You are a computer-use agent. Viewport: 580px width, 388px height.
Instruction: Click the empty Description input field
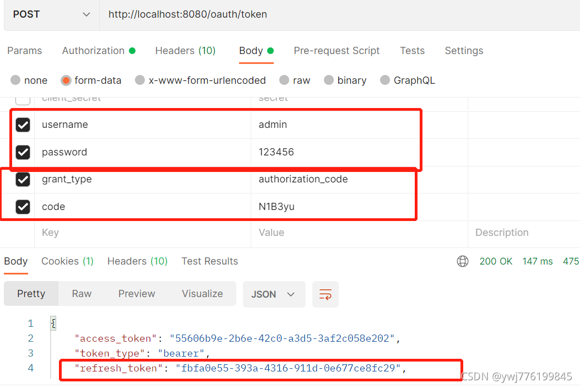click(x=524, y=233)
